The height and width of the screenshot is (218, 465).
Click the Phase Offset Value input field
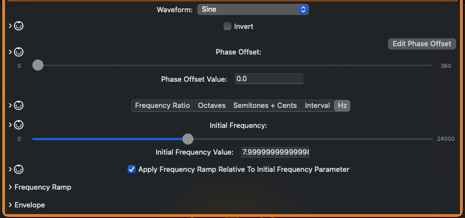tap(269, 79)
